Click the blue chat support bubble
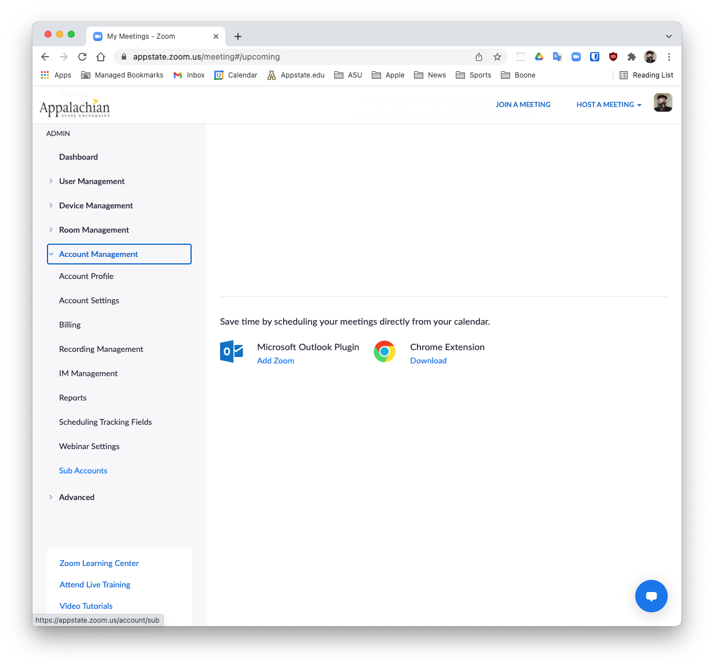Screen dimensions: 714x669 click(x=651, y=596)
